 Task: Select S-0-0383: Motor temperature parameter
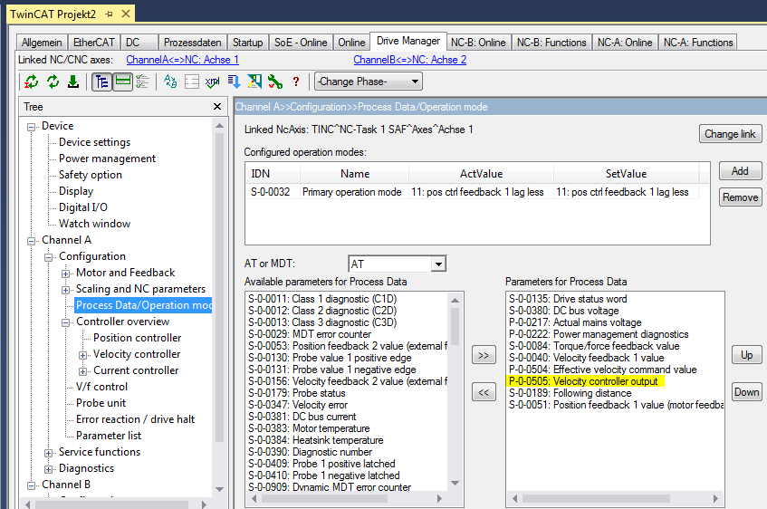[x=309, y=428]
